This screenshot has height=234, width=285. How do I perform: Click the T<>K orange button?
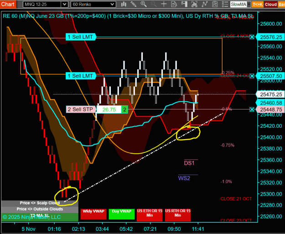(257, 5)
